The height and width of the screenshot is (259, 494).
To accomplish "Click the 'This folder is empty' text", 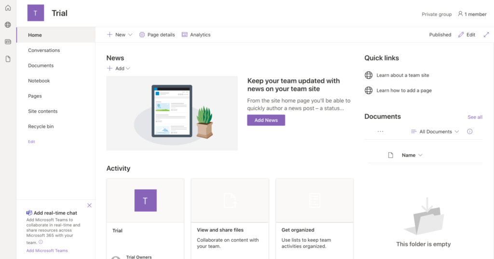I will (424, 244).
